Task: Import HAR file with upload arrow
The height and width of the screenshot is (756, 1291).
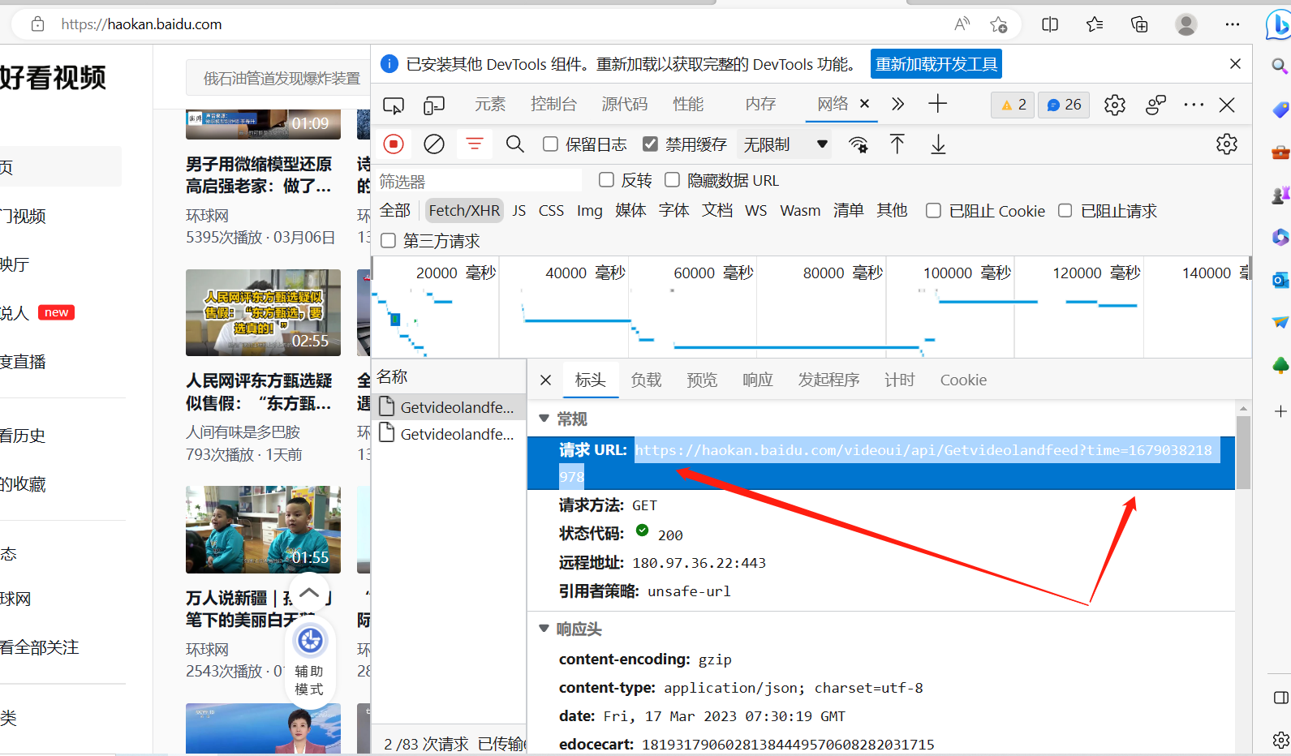Action: coord(897,144)
